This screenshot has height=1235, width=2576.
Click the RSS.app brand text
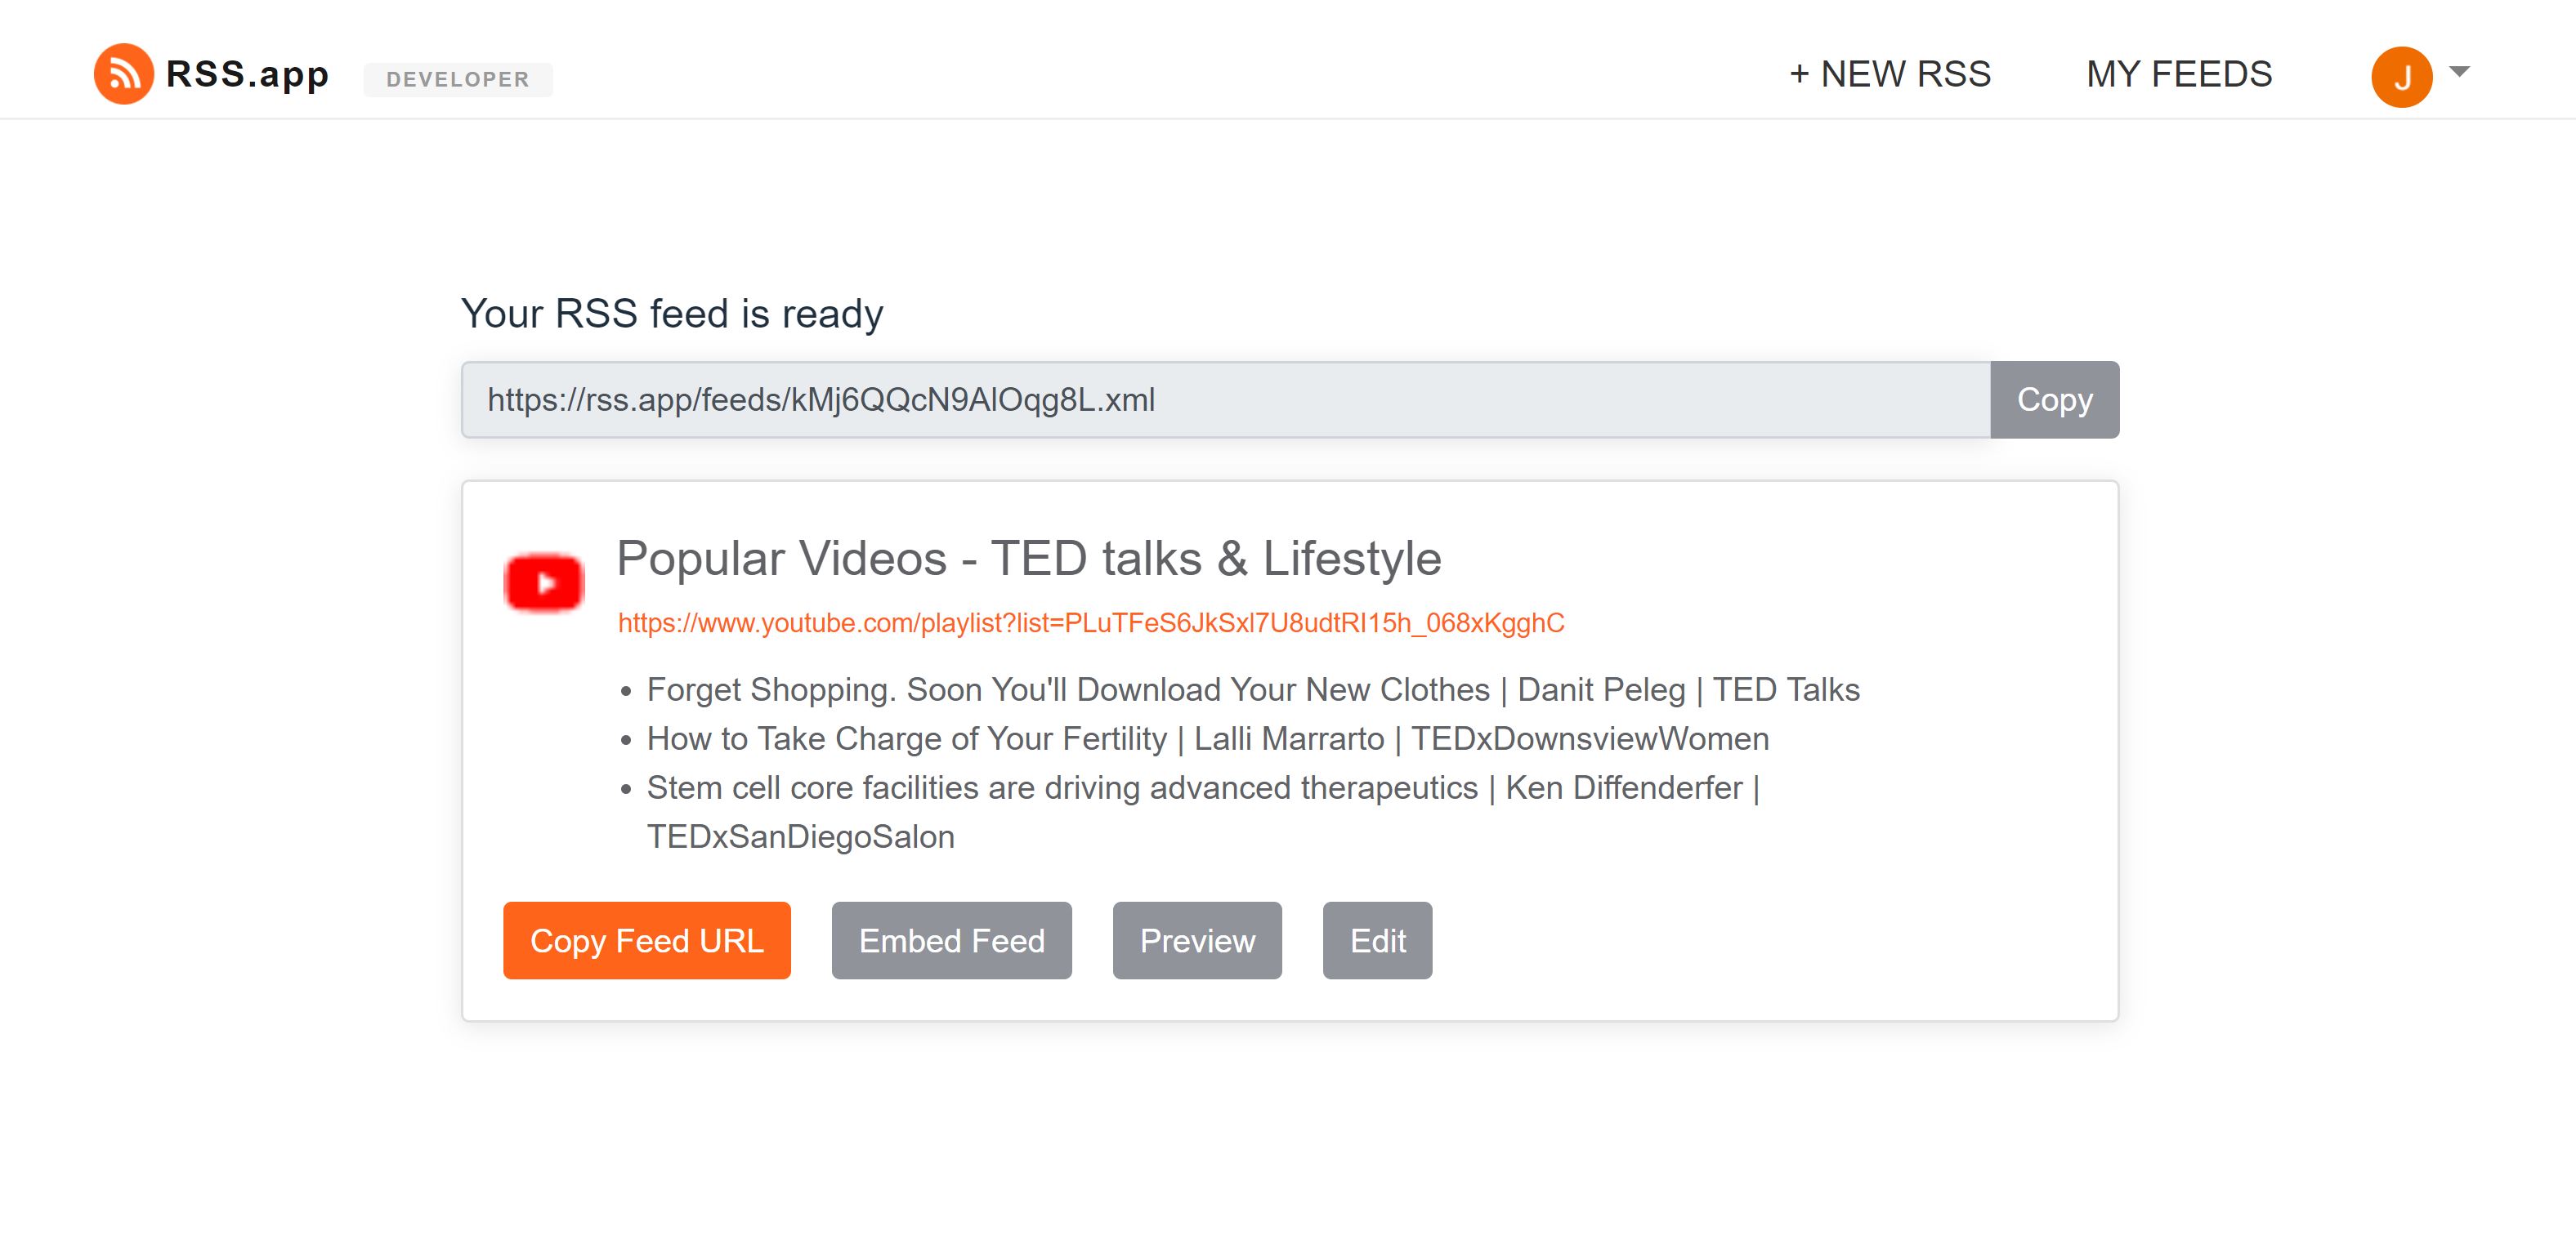click(x=247, y=74)
